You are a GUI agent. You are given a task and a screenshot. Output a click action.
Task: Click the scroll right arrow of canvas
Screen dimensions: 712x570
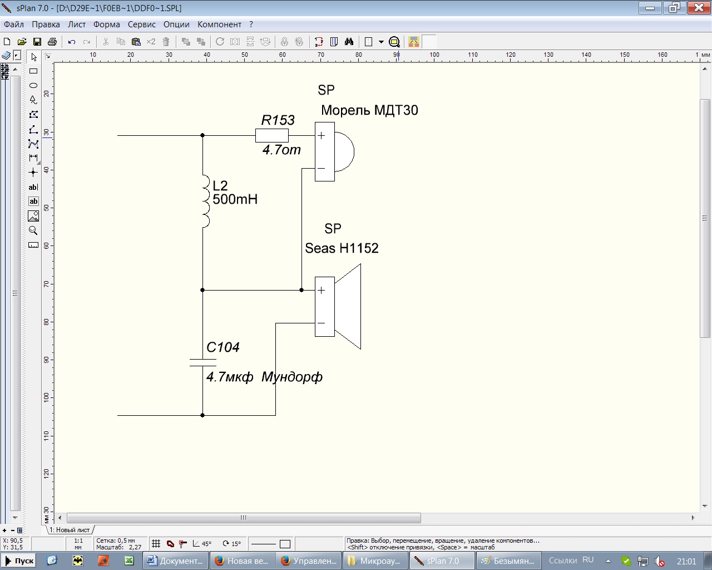693,518
